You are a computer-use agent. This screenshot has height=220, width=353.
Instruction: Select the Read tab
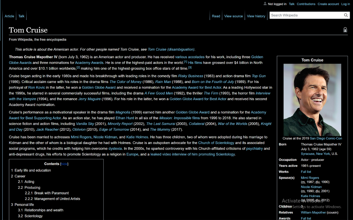tap(216, 16)
